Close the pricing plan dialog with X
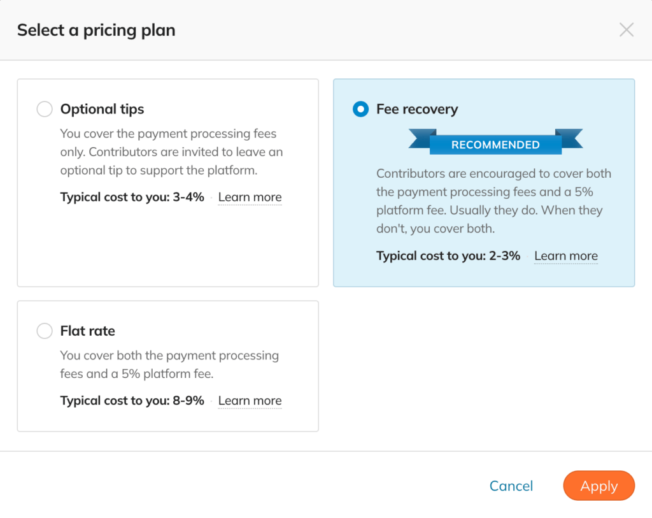The image size is (652, 518). click(x=627, y=30)
